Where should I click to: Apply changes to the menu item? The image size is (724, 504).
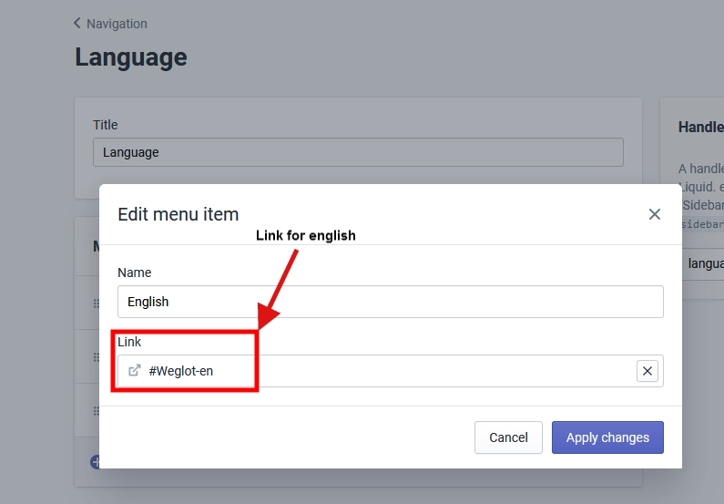point(607,437)
